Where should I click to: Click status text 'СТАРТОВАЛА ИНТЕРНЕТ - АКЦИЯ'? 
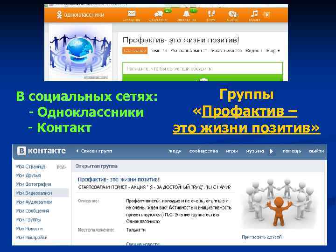coord(112,187)
